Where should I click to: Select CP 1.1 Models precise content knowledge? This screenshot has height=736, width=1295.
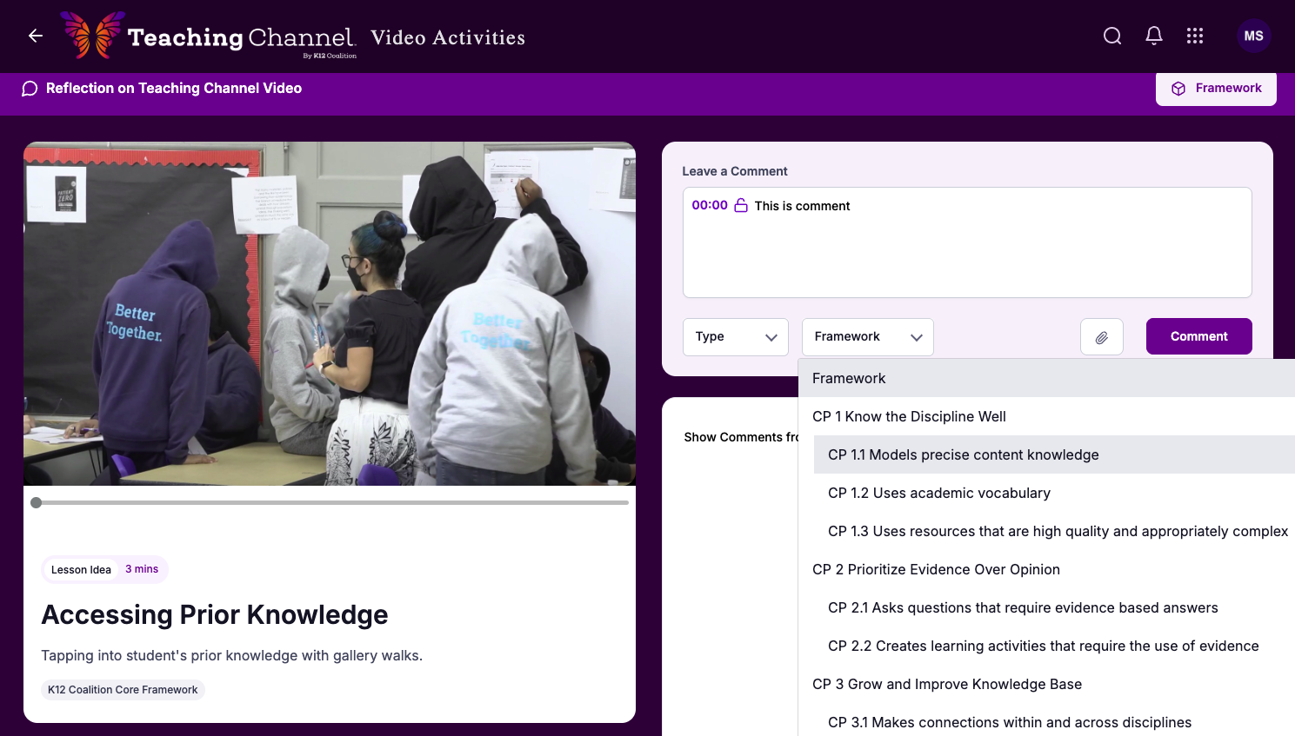(x=963, y=455)
